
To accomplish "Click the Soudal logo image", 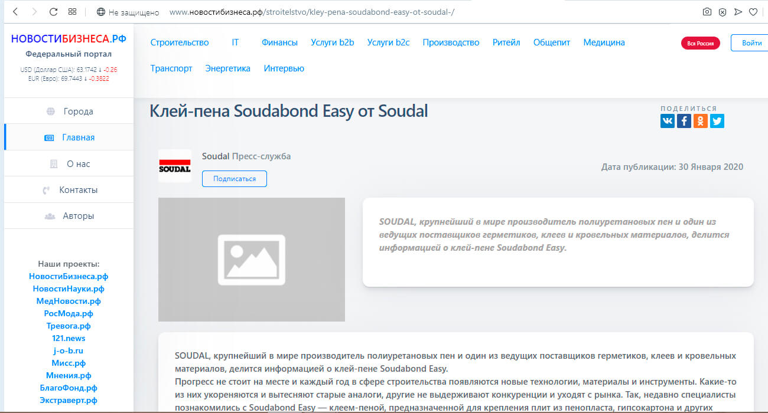I will pos(175,166).
